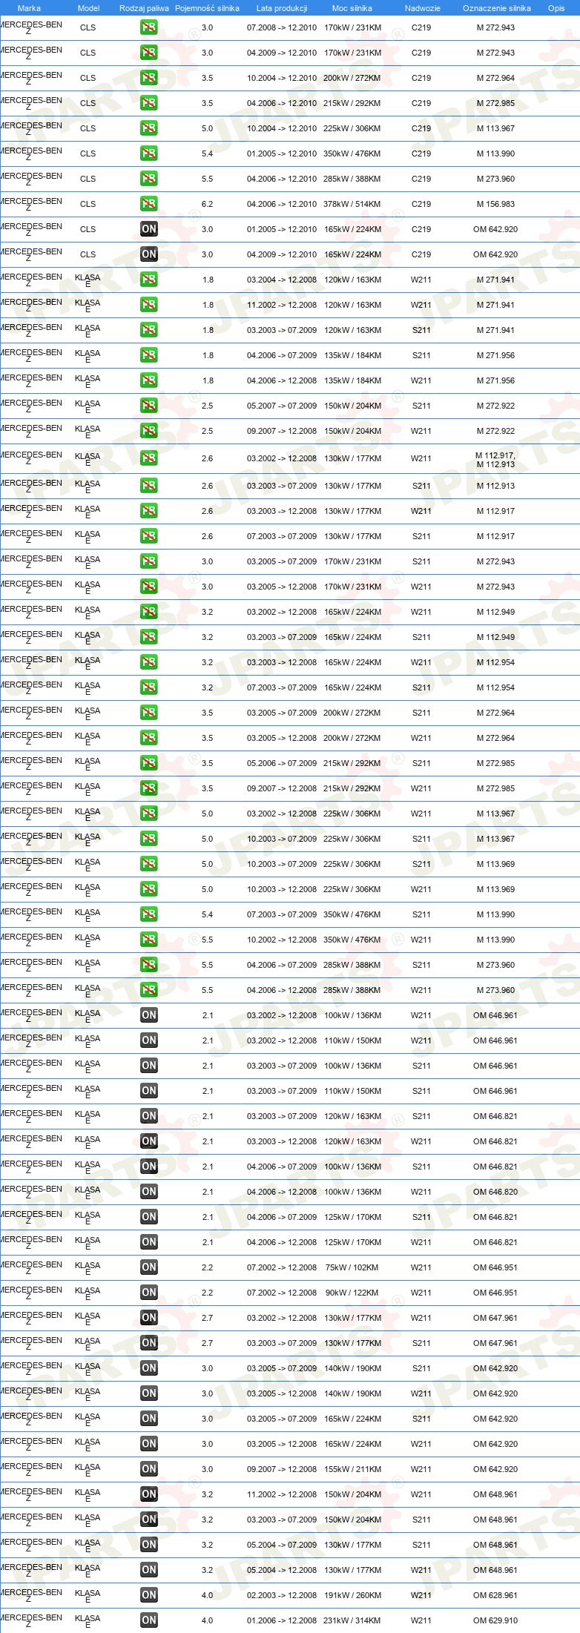The image size is (580, 1633).
Task: Select 4.0 capacity in OM 628.961 row
Action: click(x=207, y=1595)
